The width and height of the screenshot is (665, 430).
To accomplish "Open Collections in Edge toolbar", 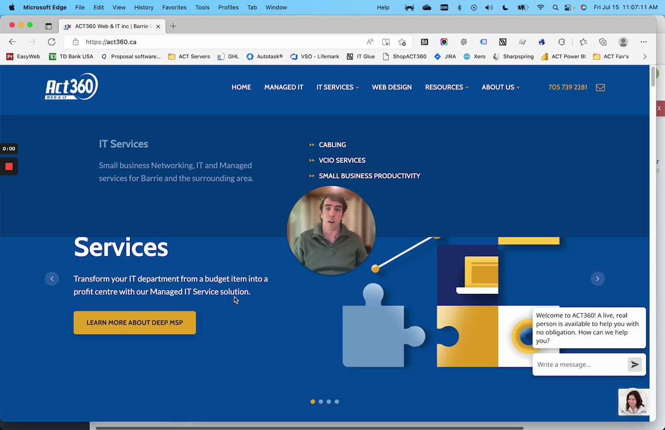I will (x=603, y=42).
